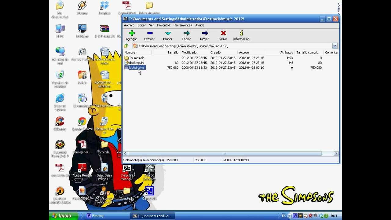The width and height of the screenshot is (391, 220).
Task: Click the Borrar red X icon
Action: point(223,33)
